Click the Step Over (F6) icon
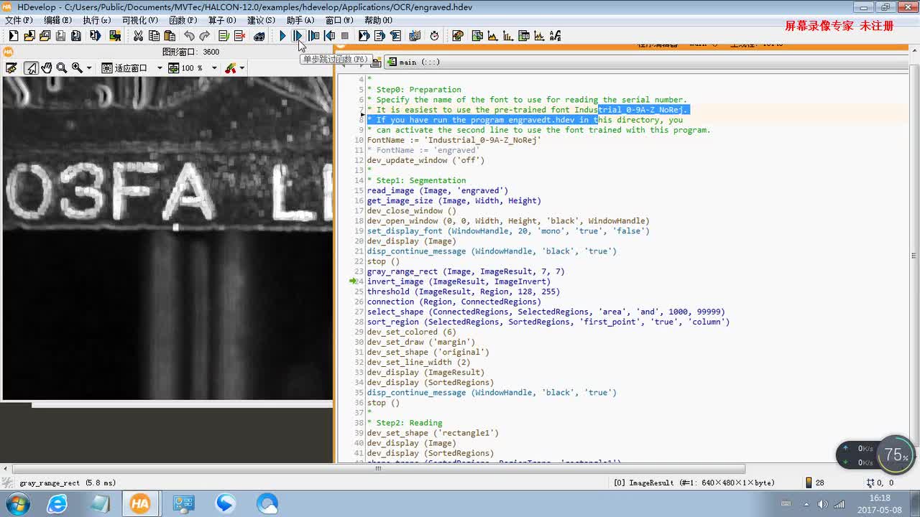The width and height of the screenshot is (920, 517). coord(298,36)
